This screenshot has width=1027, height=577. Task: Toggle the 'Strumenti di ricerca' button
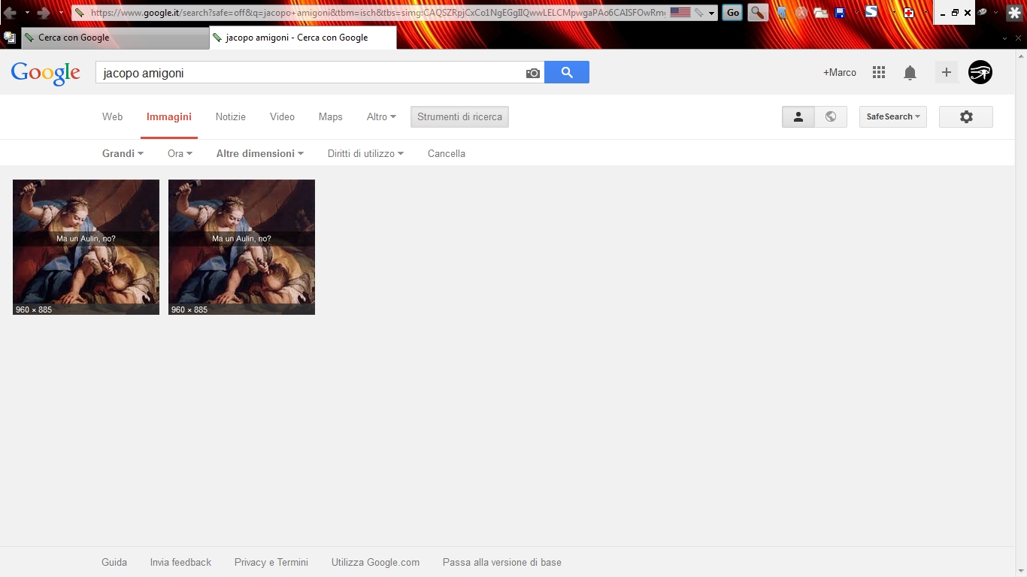(460, 116)
